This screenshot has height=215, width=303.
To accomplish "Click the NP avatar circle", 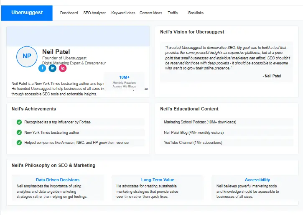I will pyautogui.click(x=27, y=56).
